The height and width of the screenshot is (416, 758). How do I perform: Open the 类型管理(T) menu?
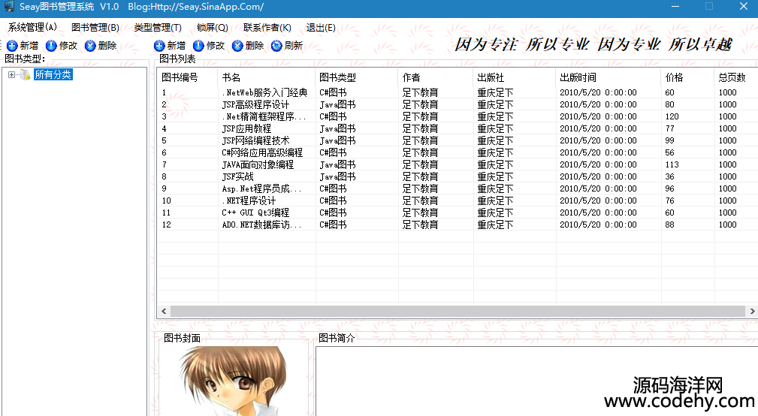coord(158,28)
